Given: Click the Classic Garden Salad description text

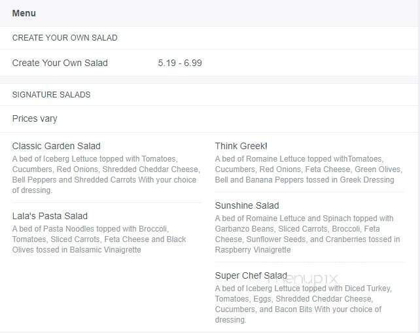Looking at the screenshot, I should point(106,175).
